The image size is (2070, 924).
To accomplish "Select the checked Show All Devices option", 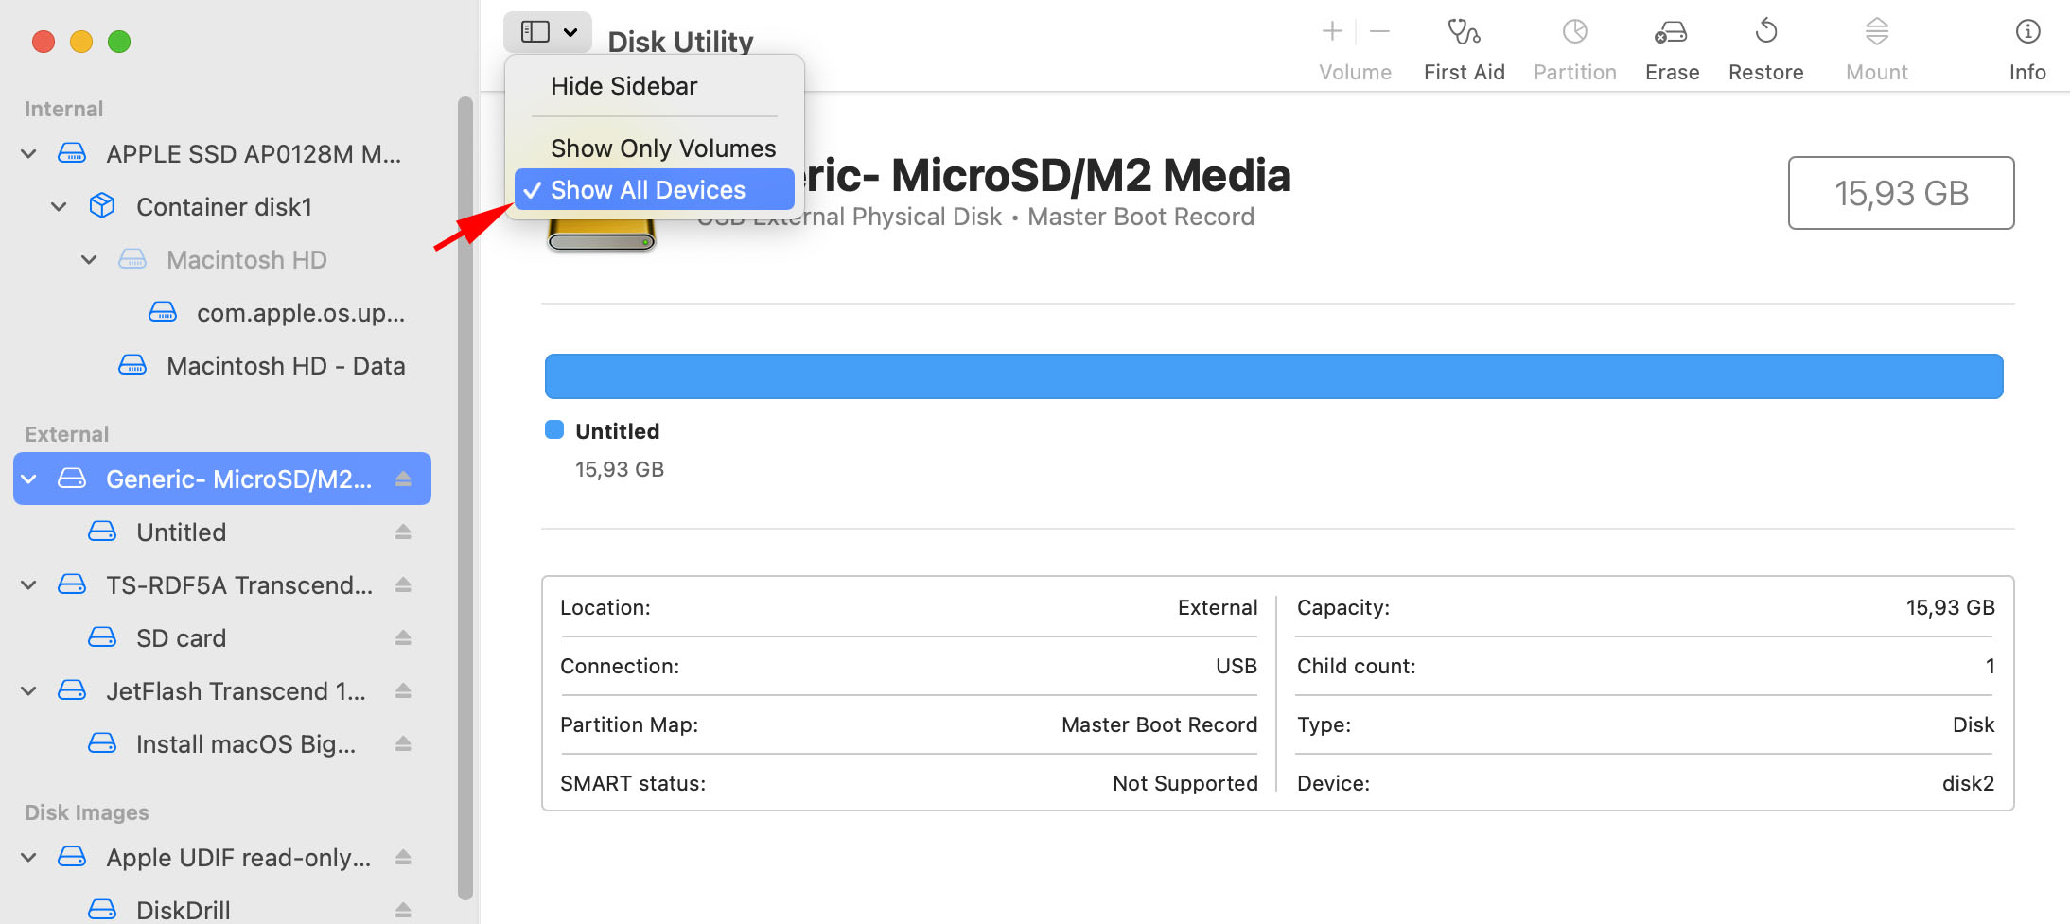I will 654,190.
